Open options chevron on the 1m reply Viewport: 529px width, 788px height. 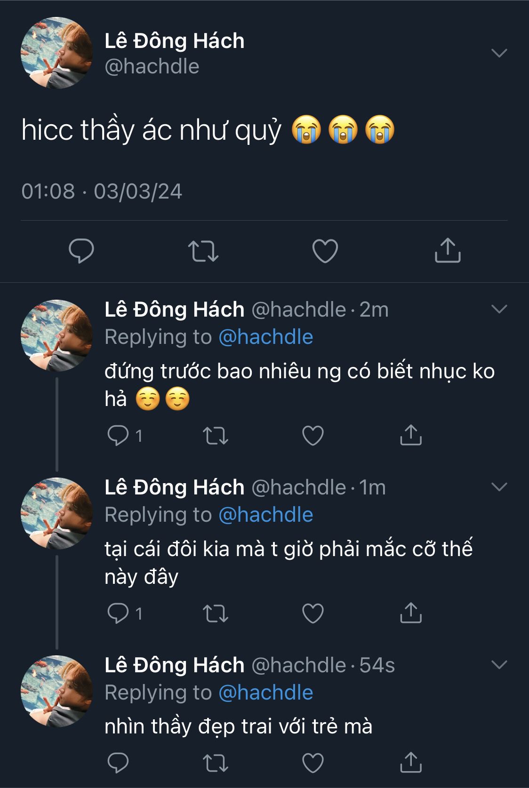499,487
